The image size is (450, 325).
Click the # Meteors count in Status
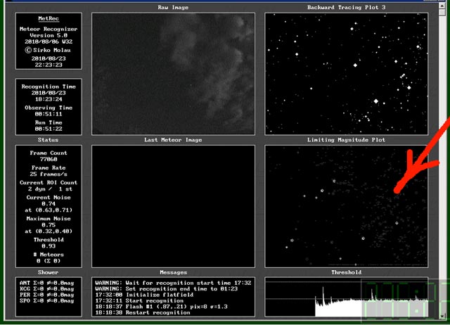[x=49, y=260]
